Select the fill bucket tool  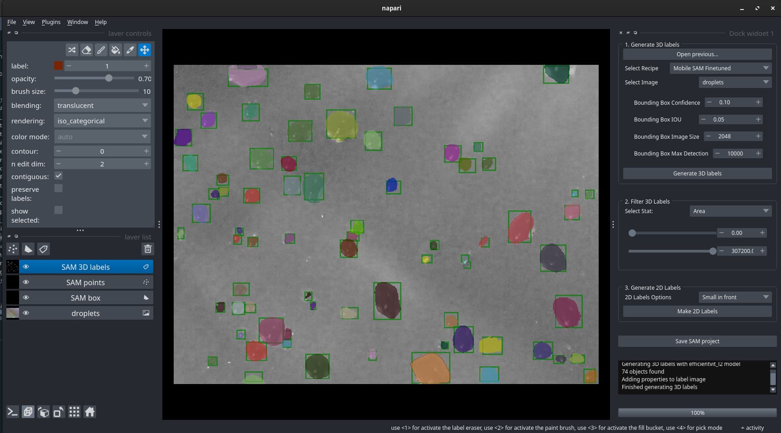click(x=115, y=50)
